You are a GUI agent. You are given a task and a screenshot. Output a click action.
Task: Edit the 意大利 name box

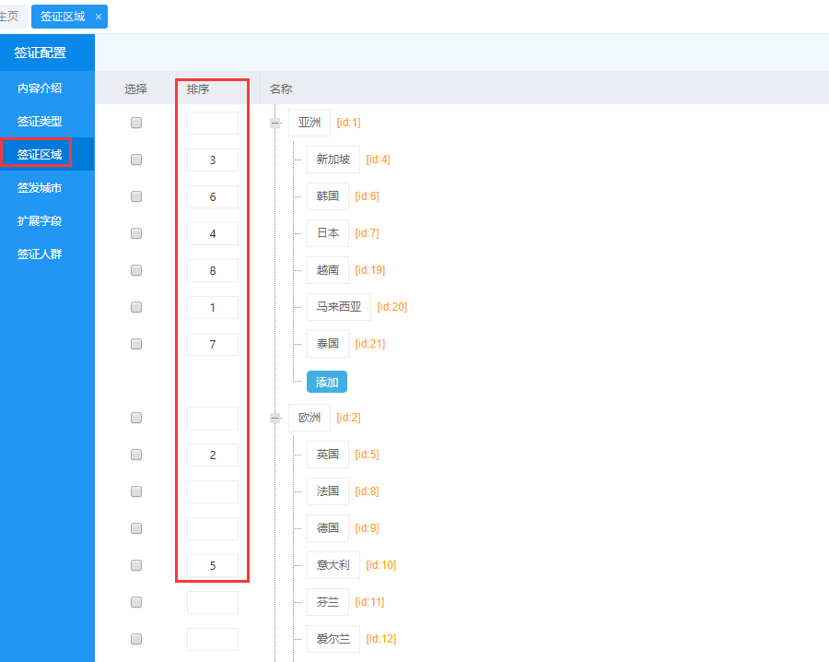(333, 565)
